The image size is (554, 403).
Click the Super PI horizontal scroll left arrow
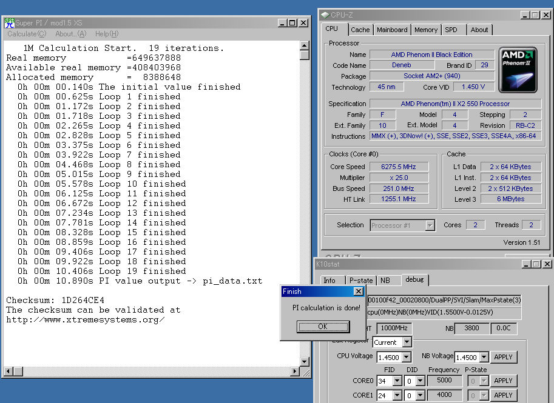[8, 371]
